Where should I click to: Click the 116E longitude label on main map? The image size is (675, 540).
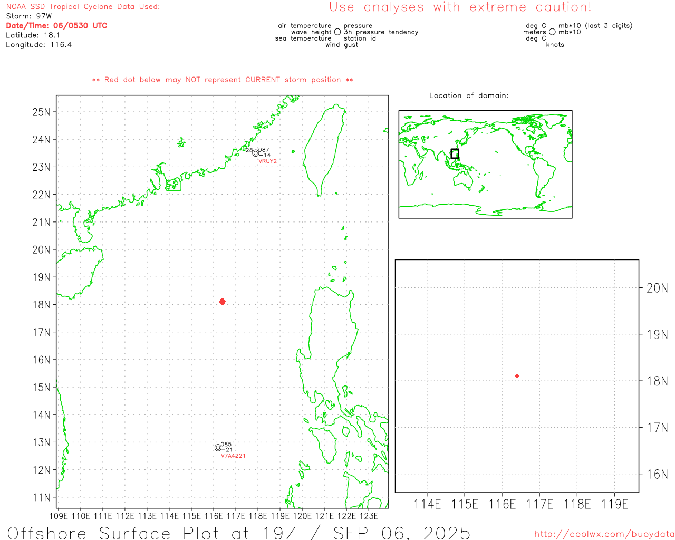pos(214,516)
